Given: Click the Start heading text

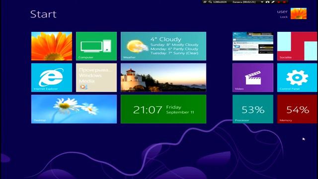Looking at the screenshot, I should pos(43,14).
